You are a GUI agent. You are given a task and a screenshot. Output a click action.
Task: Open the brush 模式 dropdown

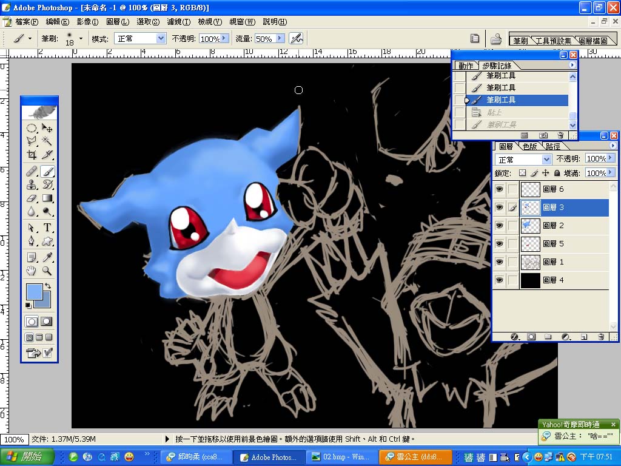coord(161,38)
